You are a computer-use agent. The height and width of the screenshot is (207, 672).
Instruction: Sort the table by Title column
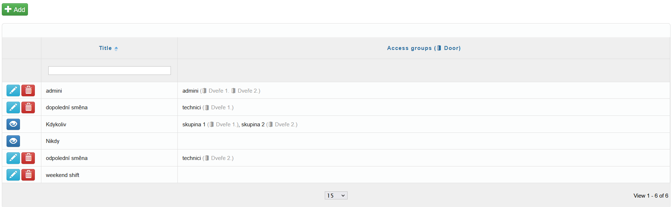(x=106, y=48)
